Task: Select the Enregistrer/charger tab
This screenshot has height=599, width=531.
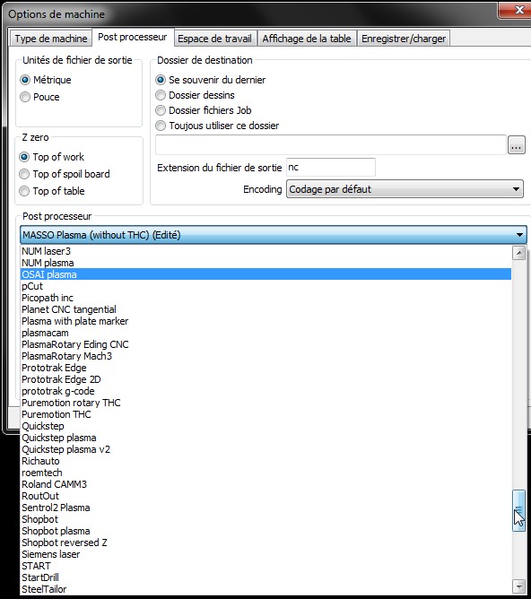Action: pyautogui.click(x=404, y=39)
